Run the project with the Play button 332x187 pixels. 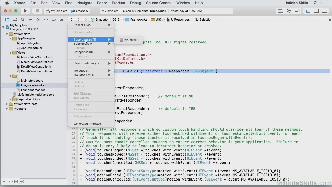coord(25,11)
